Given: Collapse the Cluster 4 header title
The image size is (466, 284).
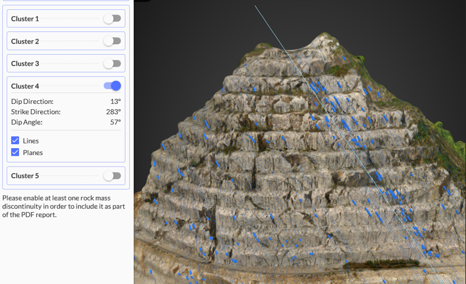Looking at the screenshot, I should tap(25, 86).
